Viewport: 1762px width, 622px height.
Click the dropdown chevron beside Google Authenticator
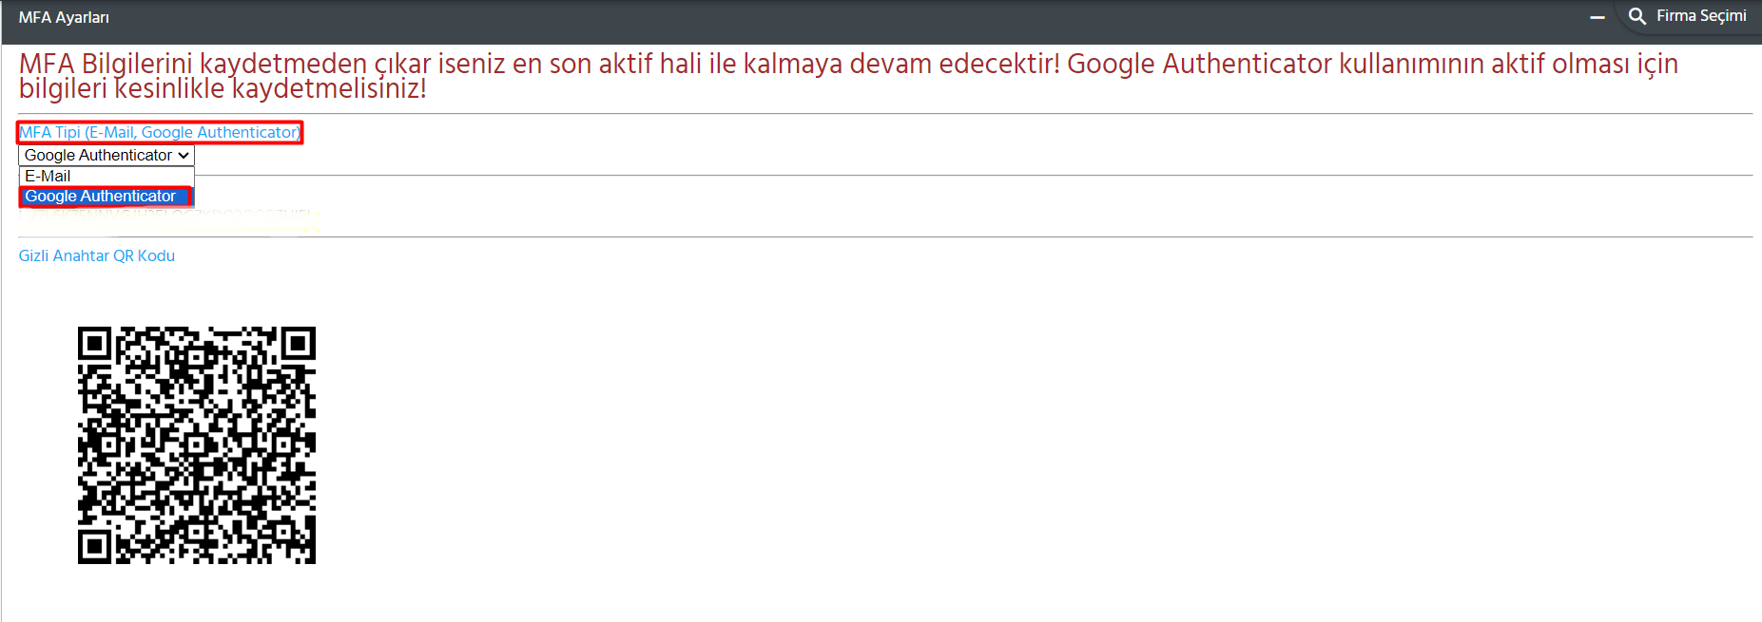(184, 156)
